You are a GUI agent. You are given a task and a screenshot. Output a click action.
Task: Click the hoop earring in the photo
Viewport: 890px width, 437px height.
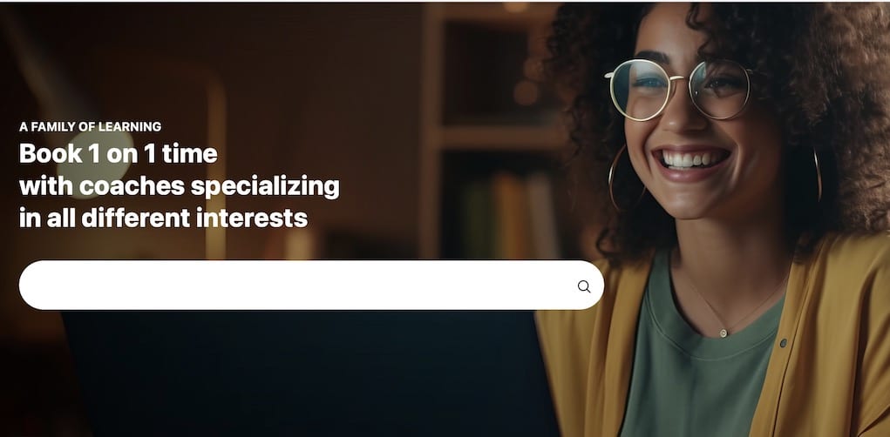pos(617,178)
